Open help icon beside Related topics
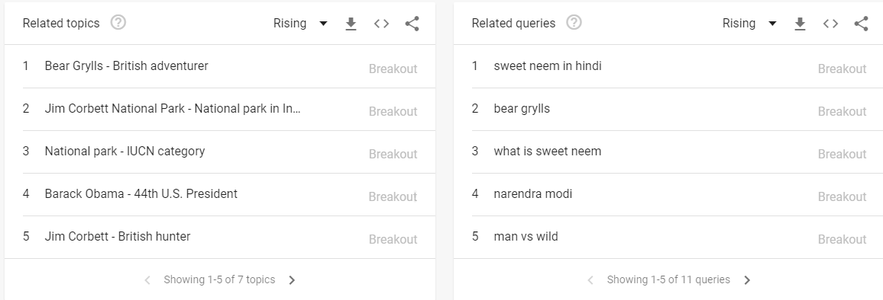This screenshot has height=300, width=883. 118,23
